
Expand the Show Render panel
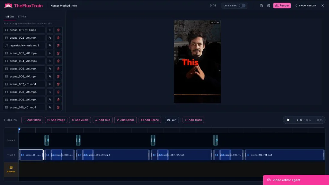306,6
